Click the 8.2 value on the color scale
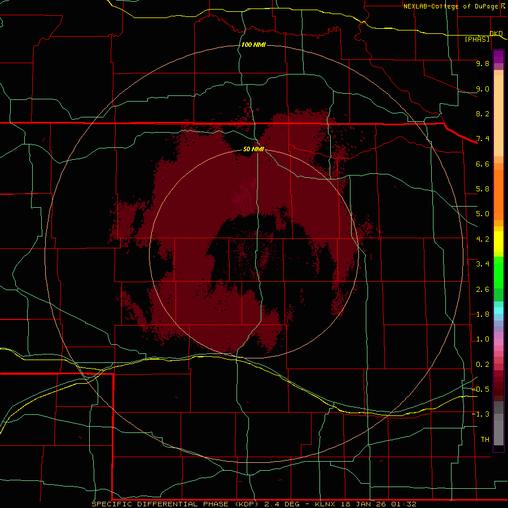This screenshot has width=508, height=508. pos(483,113)
